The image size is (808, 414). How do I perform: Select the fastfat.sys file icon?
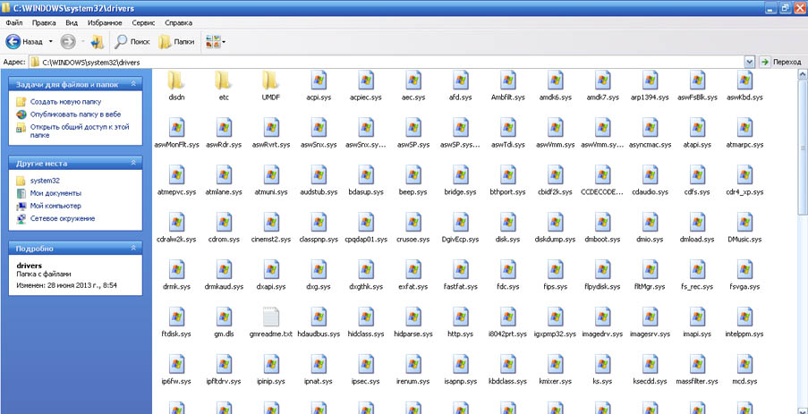coord(459,269)
